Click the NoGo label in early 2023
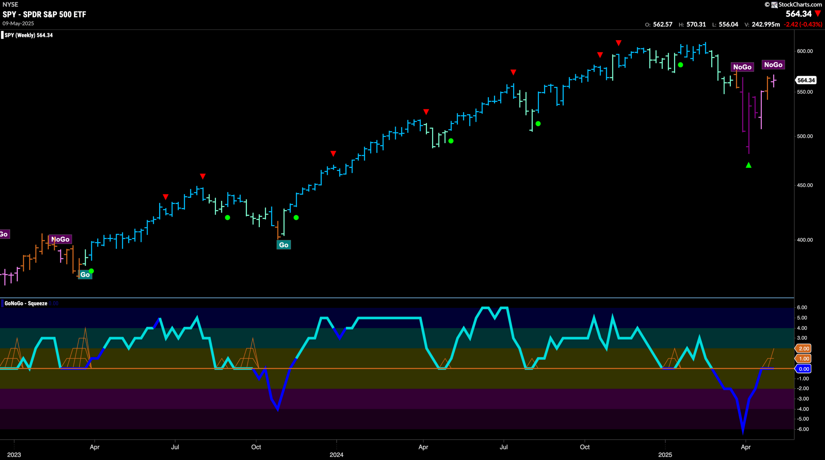 (x=60, y=239)
